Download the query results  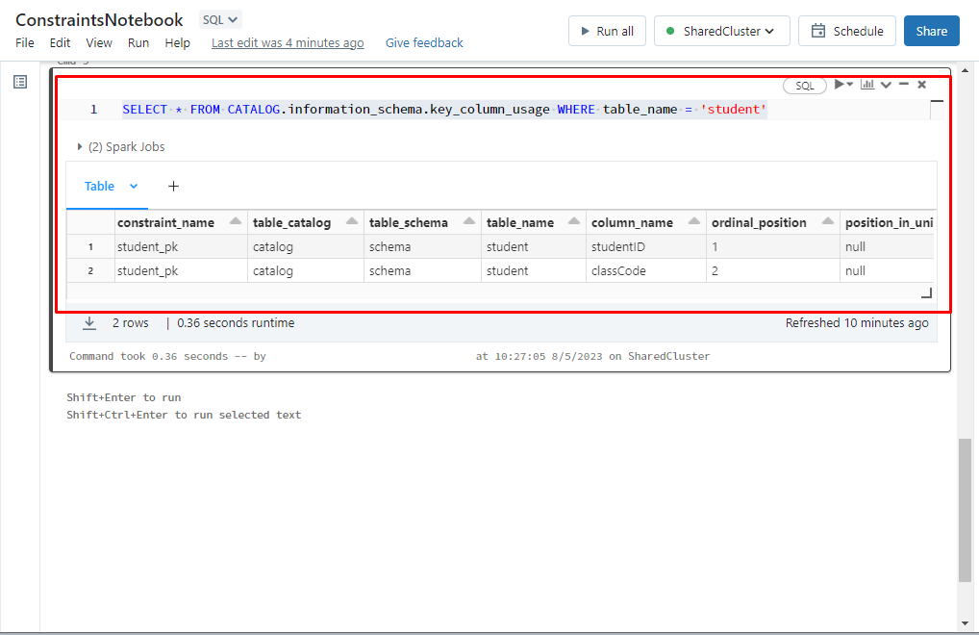(89, 323)
